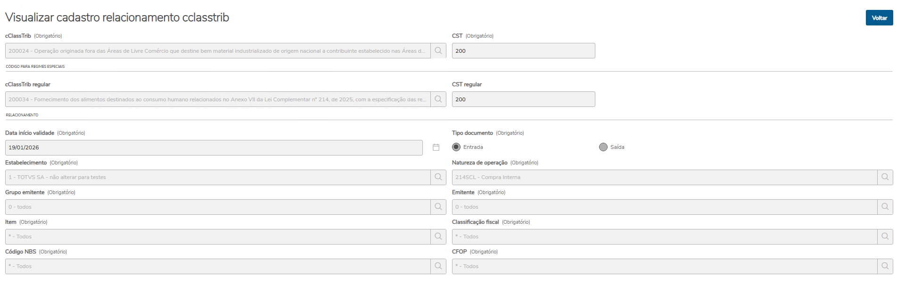
Task: Click the Estabelecimento field with TOTVS SA
Action: 217,177
